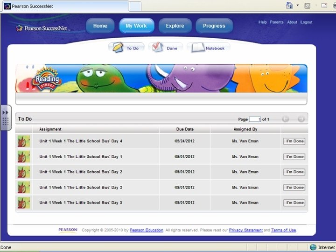Click I'm Done for Day 1
Viewport: 336px width, 252px height.
(x=294, y=157)
